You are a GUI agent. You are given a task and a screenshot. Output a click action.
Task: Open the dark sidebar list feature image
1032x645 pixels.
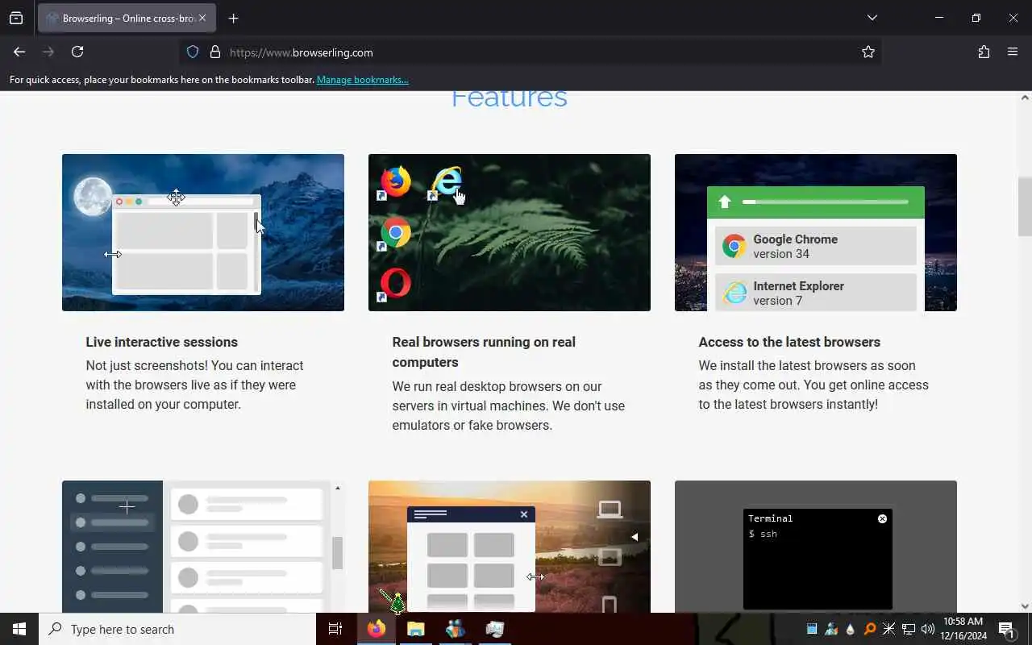click(203, 547)
